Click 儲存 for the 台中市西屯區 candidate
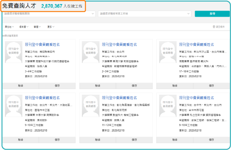Viewport: 231px width, 150px height. 211,140
